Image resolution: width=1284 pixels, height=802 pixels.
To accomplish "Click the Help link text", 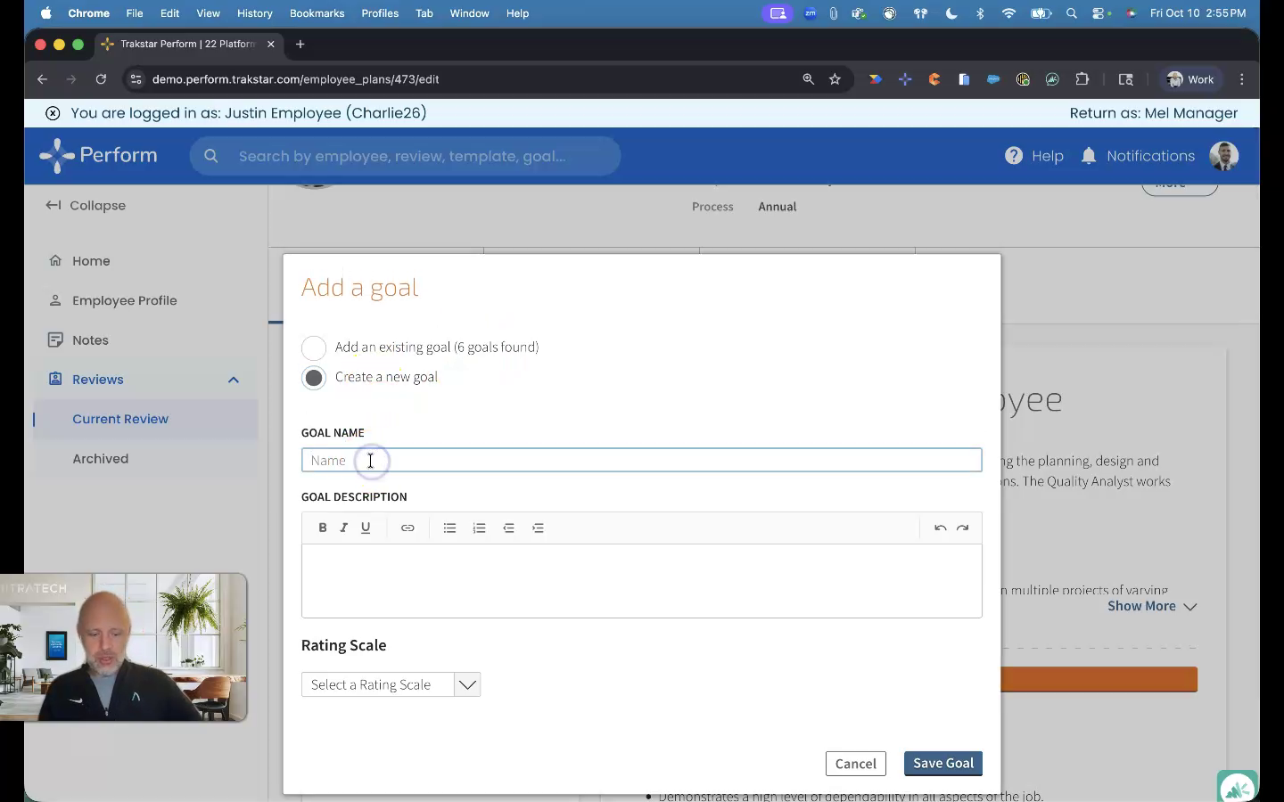I will (x=1048, y=156).
